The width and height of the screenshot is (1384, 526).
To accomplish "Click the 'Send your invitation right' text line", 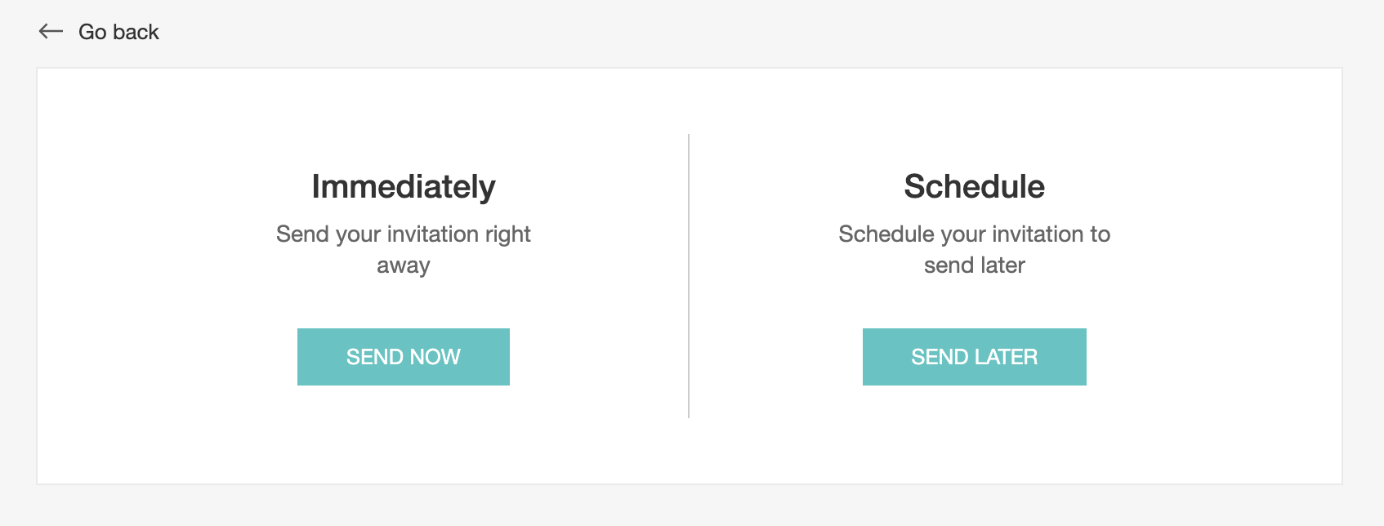I will [x=404, y=234].
